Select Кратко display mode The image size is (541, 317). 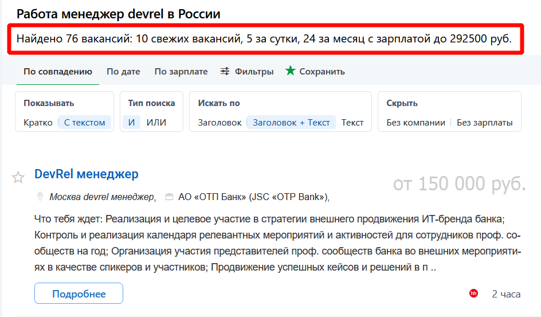pos(38,122)
